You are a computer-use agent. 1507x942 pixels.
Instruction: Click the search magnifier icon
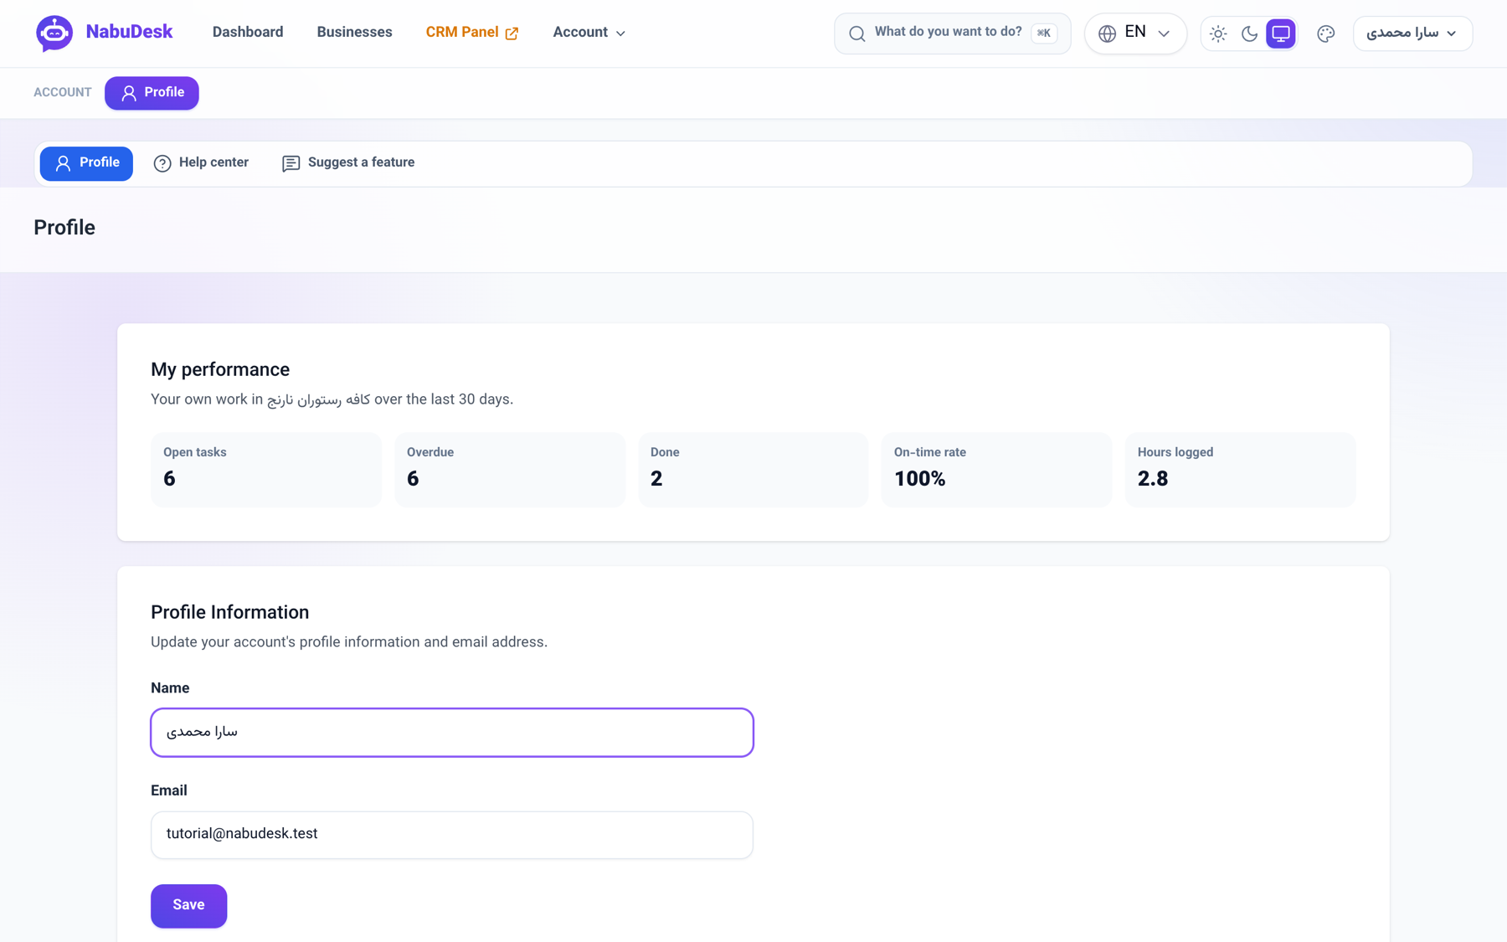[856, 33]
